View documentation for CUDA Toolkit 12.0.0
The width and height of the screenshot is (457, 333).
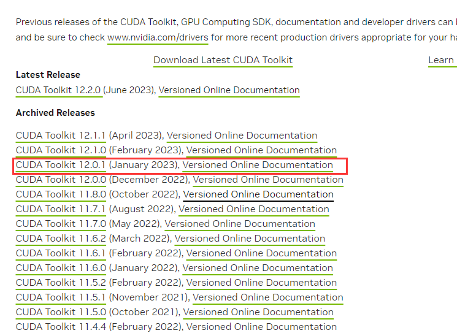tap(268, 180)
